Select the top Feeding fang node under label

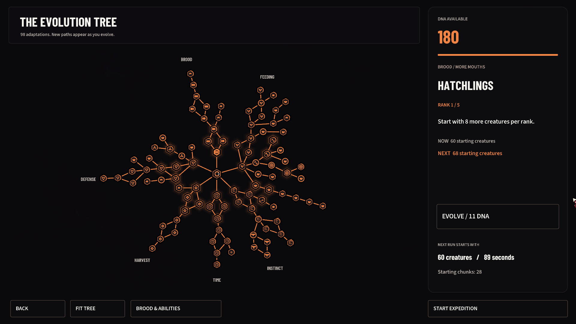click(260, 90)
